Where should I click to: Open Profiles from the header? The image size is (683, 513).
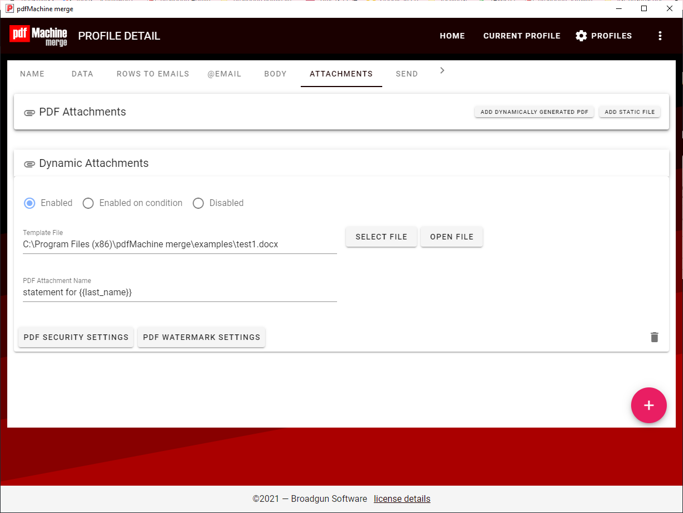pyautogui.click(x=604, y=36)
